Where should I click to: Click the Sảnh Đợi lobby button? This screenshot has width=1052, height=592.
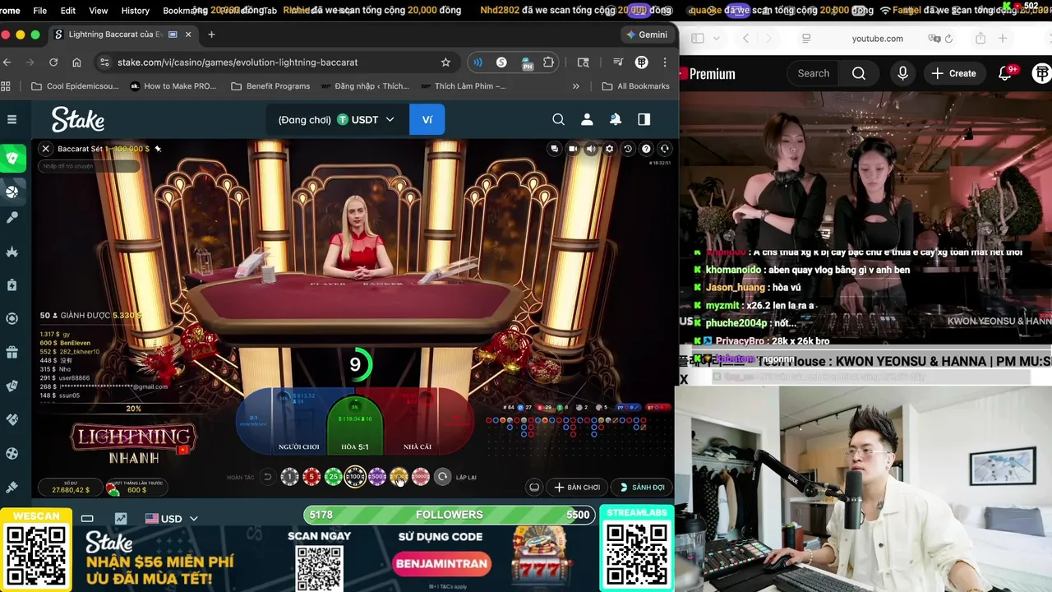[x=642, y=487]
